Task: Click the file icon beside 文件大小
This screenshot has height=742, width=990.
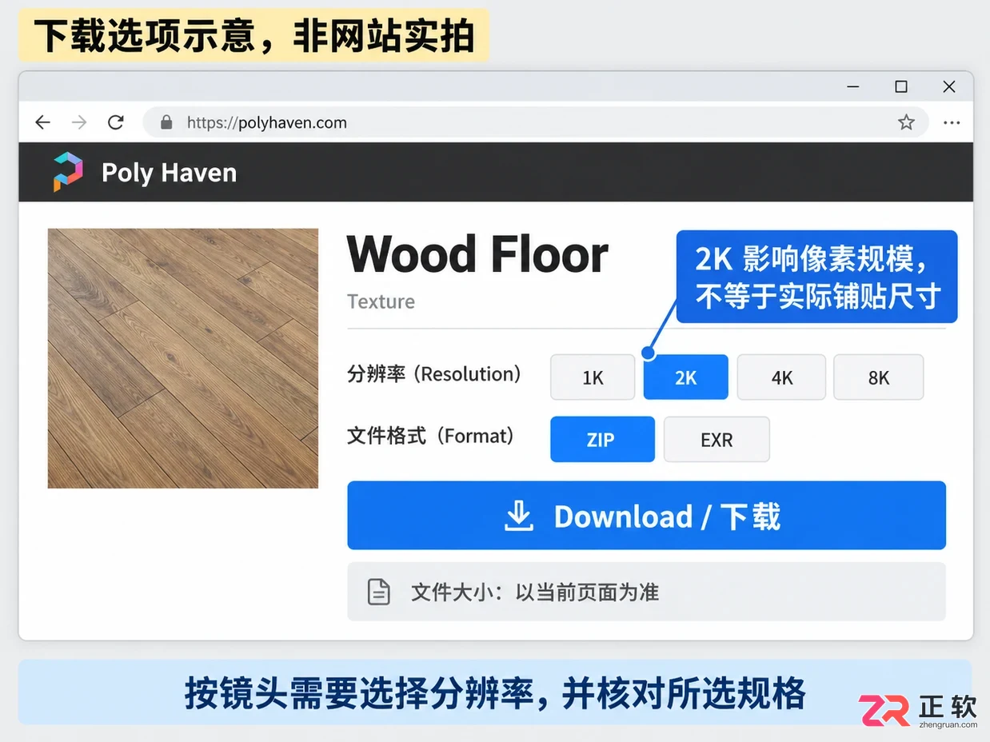Action: [378, 592]
